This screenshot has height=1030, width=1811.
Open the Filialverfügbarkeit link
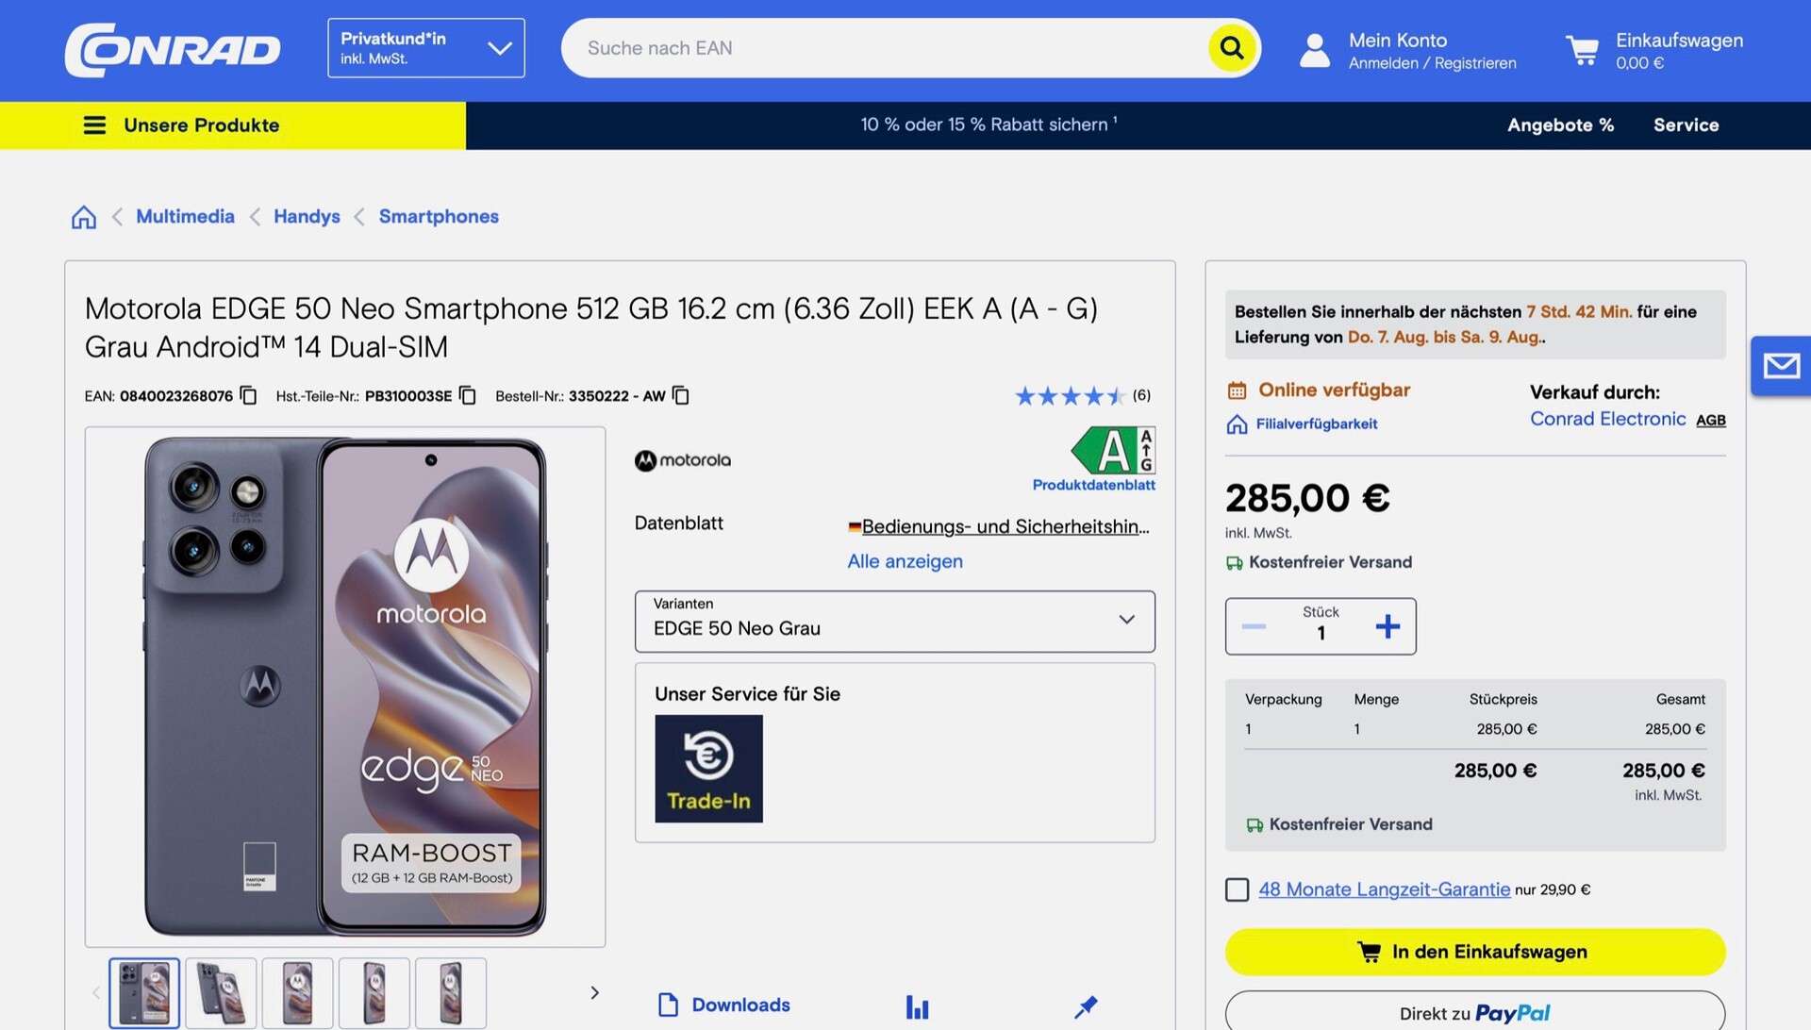pos(1316,424)
